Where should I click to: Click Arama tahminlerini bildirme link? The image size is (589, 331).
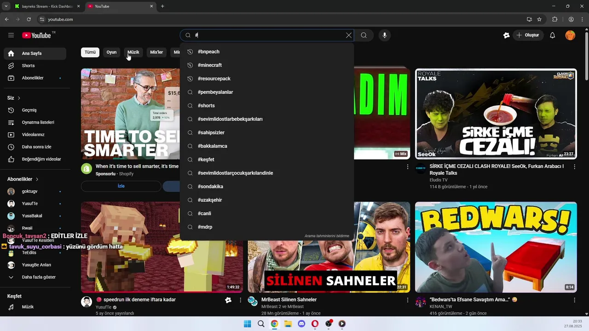click(327, 236)
